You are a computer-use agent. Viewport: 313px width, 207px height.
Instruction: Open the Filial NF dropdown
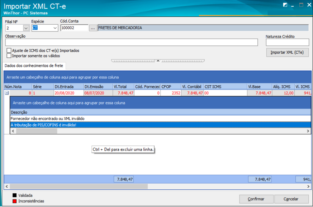(26, 28)
